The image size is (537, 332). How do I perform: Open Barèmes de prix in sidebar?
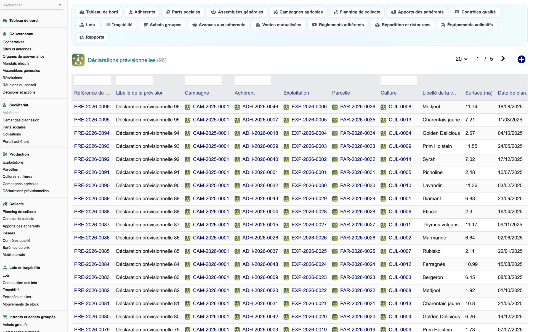click(x=16, y=248)
